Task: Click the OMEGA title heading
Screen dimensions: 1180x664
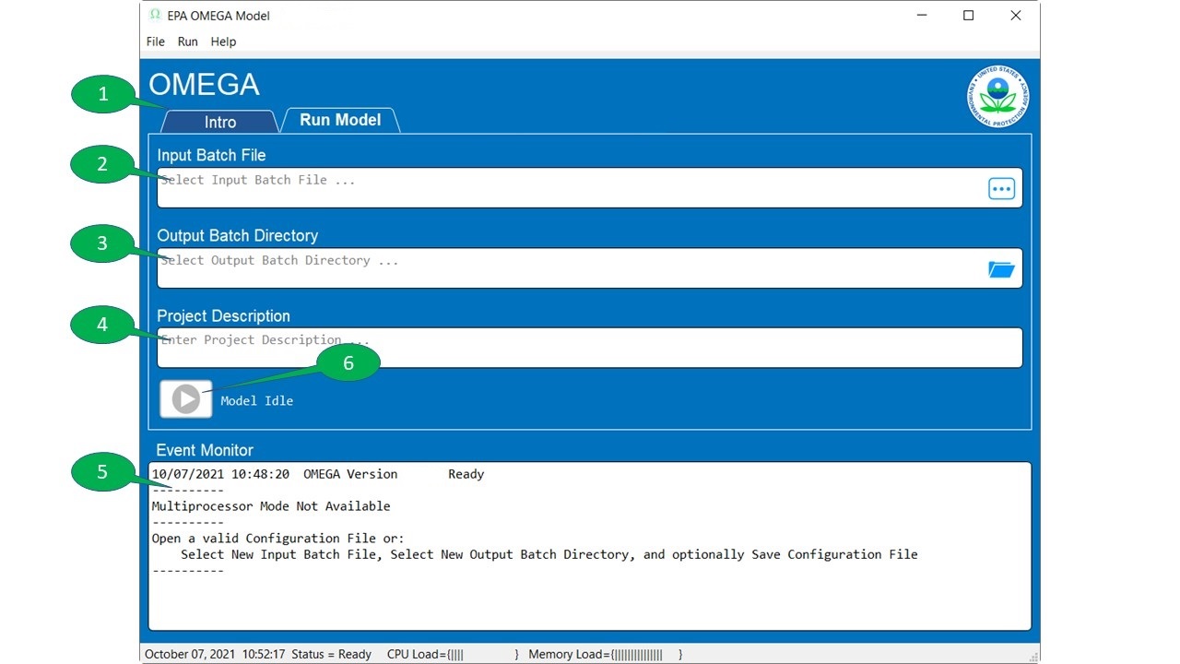Action: pyautogui.click(x=204, y=84)
